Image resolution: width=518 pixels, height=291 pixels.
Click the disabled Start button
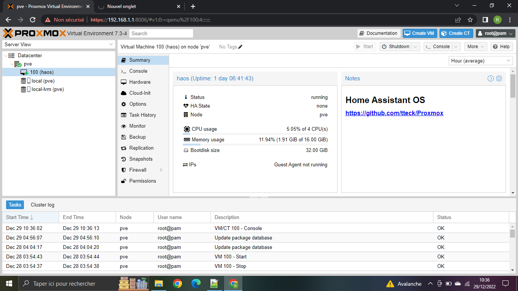pos(365,47)
